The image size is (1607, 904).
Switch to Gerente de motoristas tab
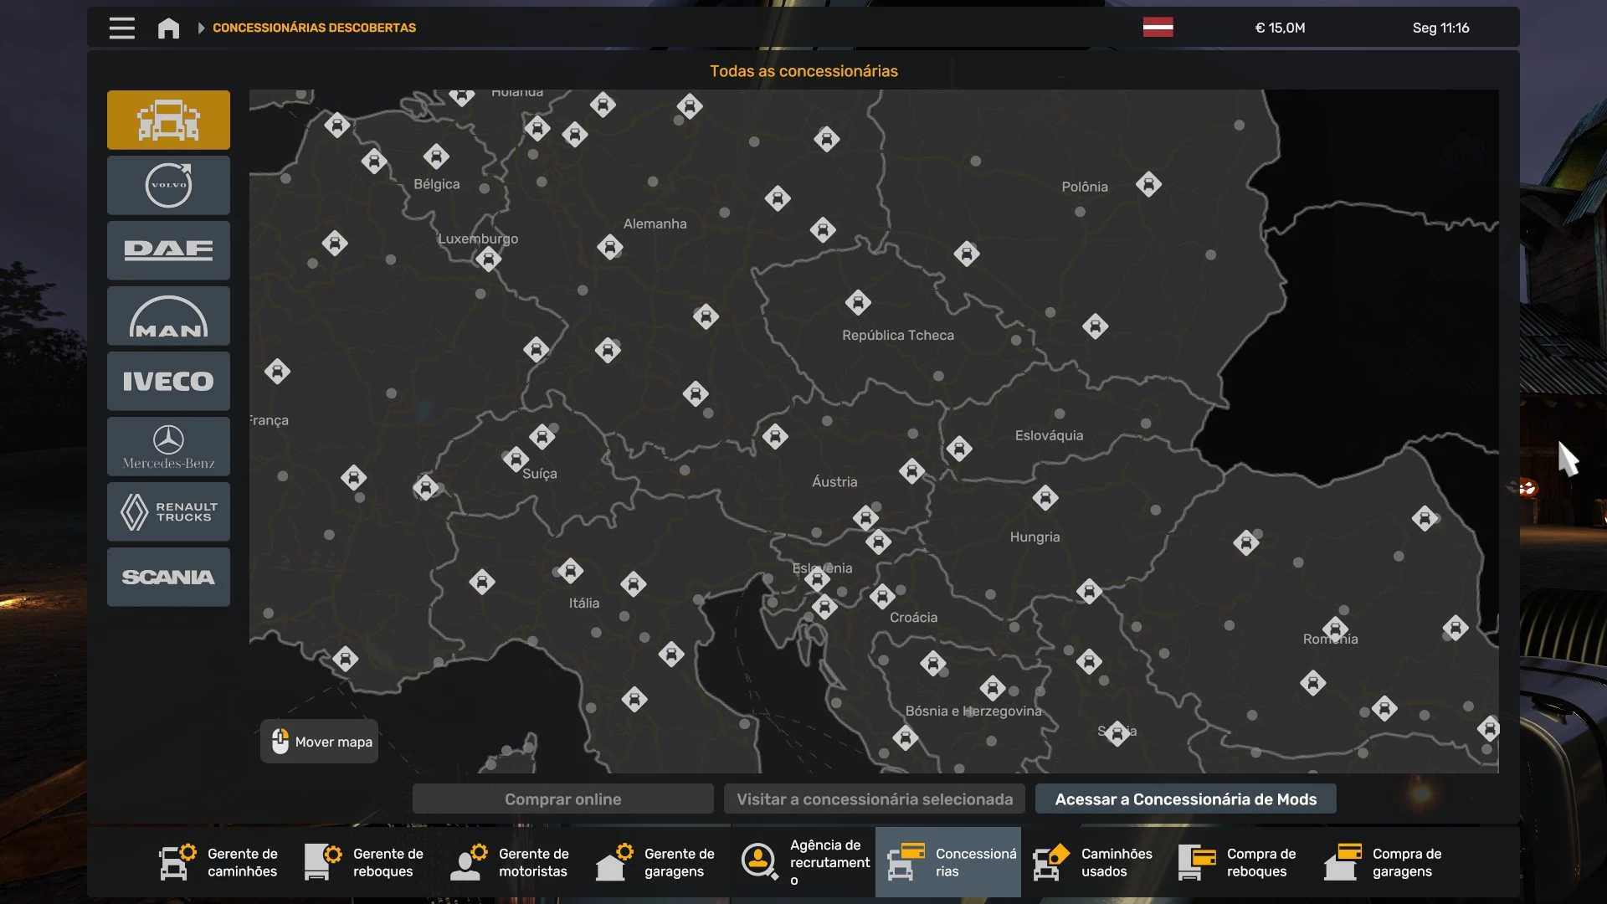pos(511,862)
